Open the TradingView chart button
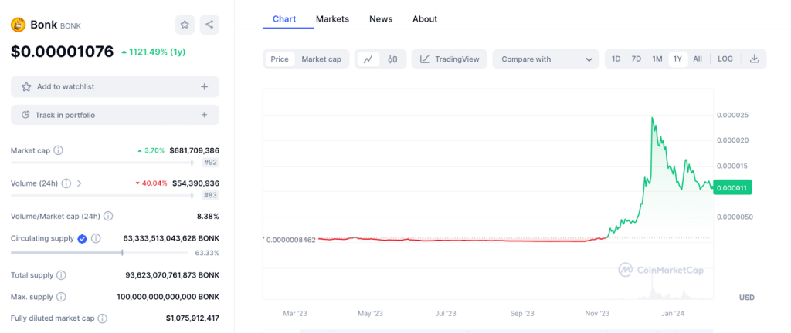Image resolution: width=791 pixels, height=333 pixels. (450, 59)
